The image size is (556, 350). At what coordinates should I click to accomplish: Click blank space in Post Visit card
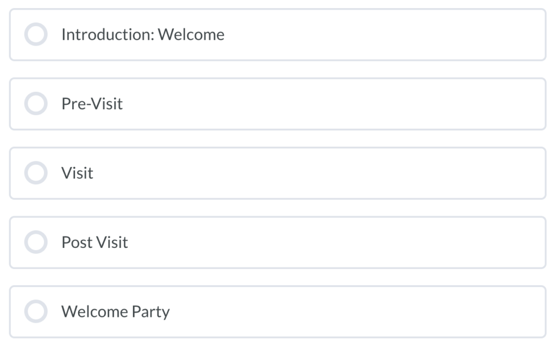tap(353, 242)
